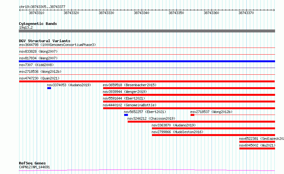Select the DGV Structural Variants track heading
Viewport: 284px width, 174px height.
[x=45, y=41]
